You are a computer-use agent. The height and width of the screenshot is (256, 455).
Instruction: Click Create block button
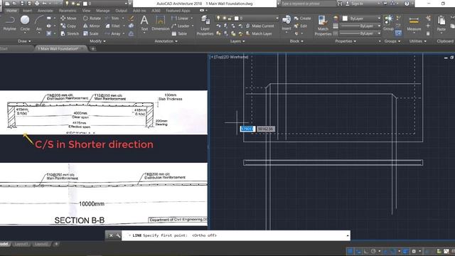pyautogui.click(x=302, y=18)
